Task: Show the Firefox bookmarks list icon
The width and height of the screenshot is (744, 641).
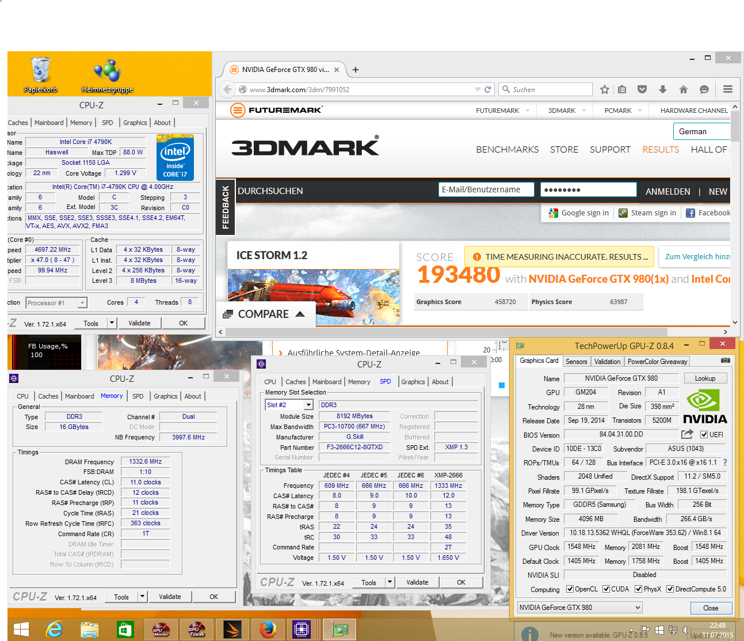Action: pyautogui.click(x=622, y=89)
